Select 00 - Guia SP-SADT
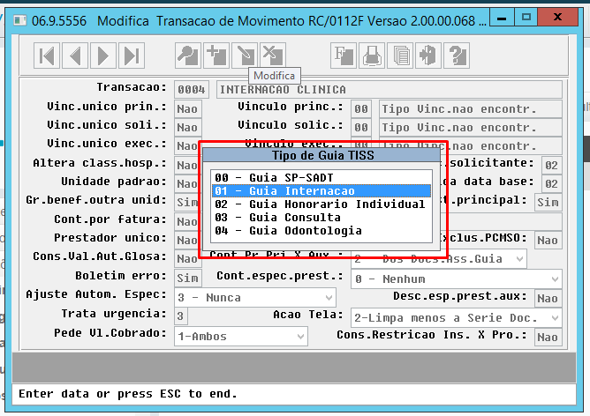Viewport: 590px width, 416px height. [x=321, y=177]
